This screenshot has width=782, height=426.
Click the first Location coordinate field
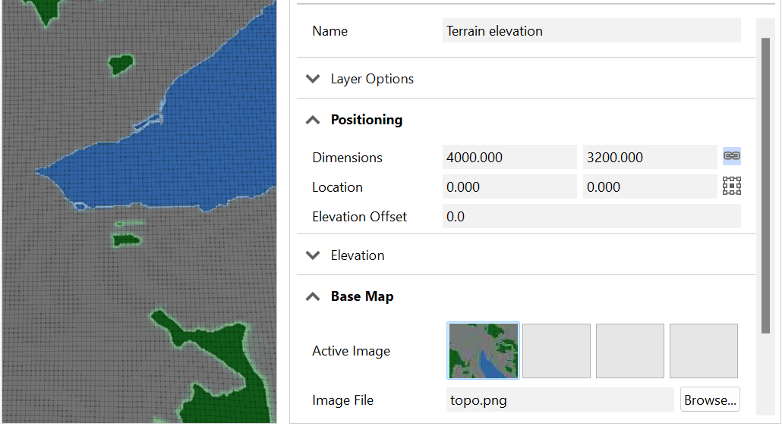[x=509, y=187]
